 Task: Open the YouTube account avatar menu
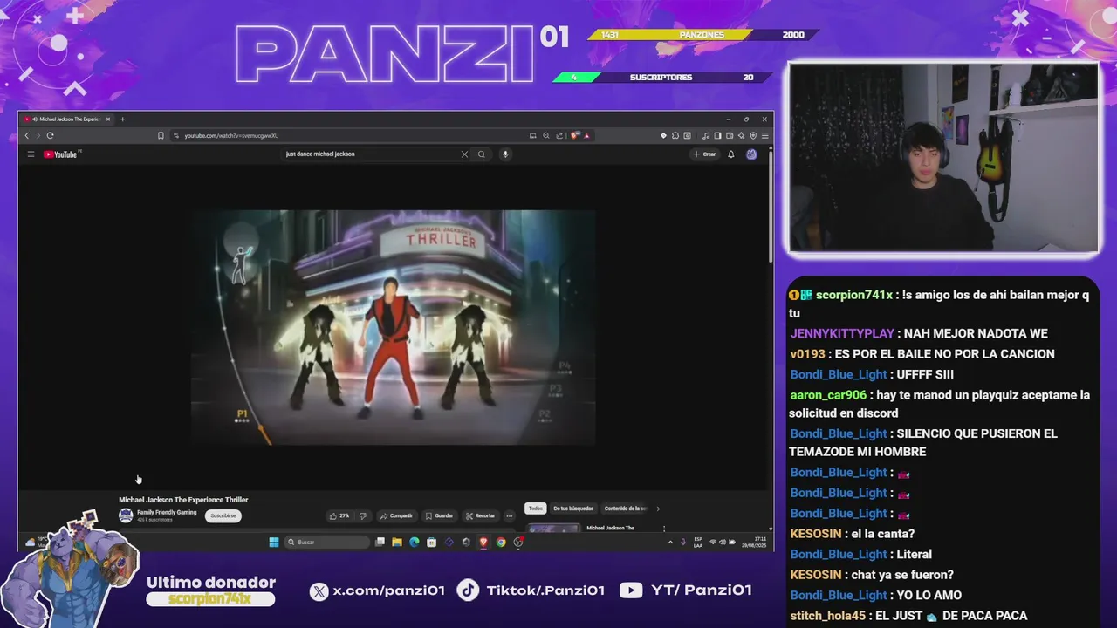751,154
